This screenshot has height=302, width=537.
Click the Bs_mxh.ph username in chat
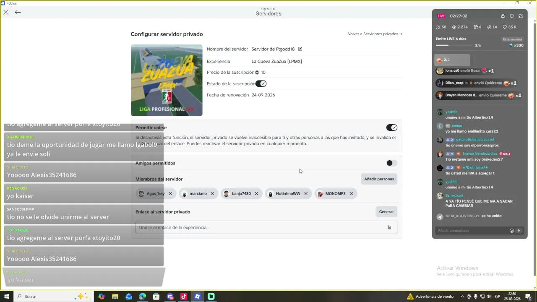pyautogui.click(x=454, y=195)
